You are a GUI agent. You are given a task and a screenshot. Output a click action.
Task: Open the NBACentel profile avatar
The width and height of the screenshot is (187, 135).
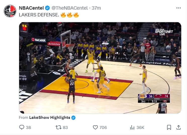pyautogui.click(x=10, y=11)
